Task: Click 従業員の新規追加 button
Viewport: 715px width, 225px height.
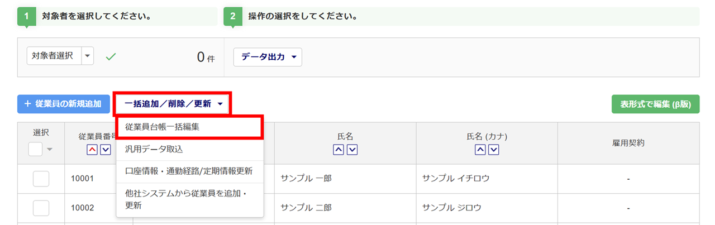Action: tap(63, 103)
